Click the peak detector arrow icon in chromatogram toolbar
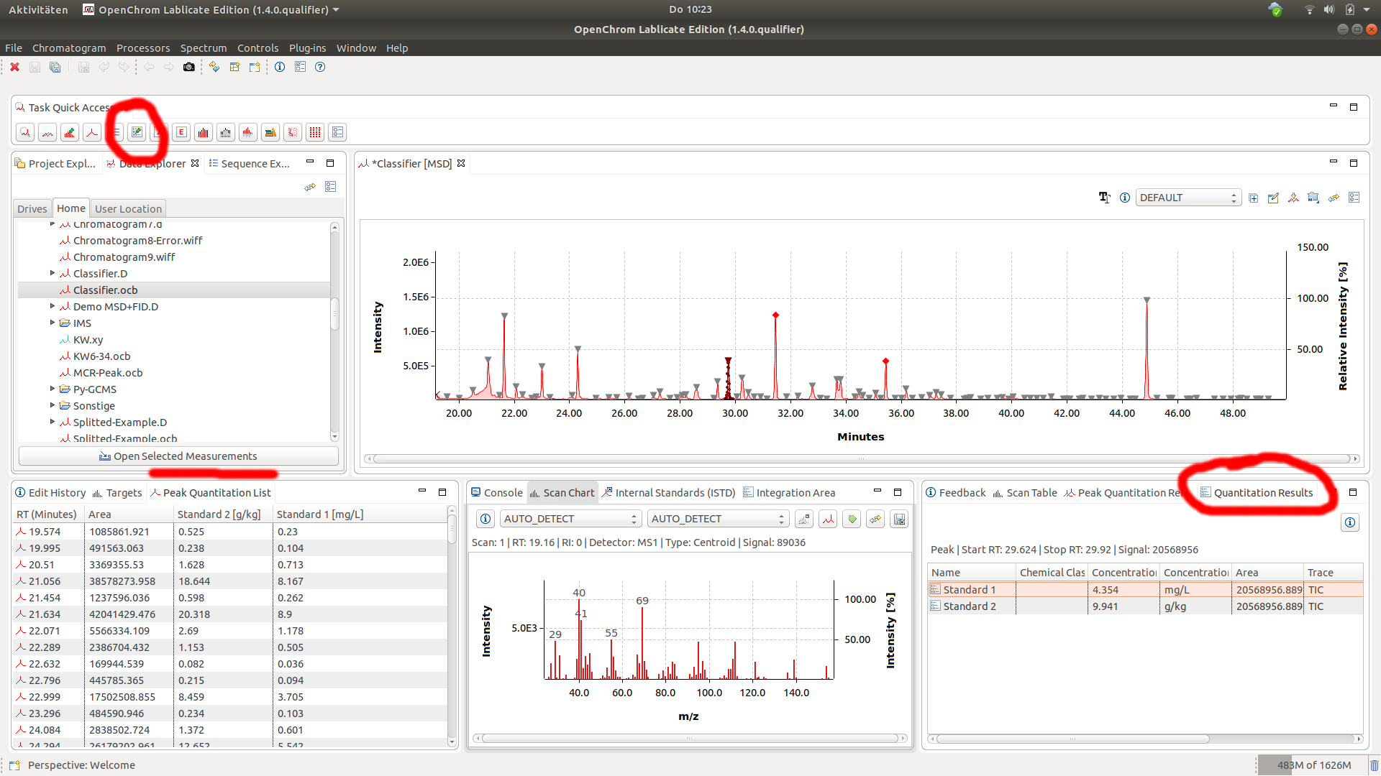This screenshot has width=1381, height=776. [x=1293, y=198]
